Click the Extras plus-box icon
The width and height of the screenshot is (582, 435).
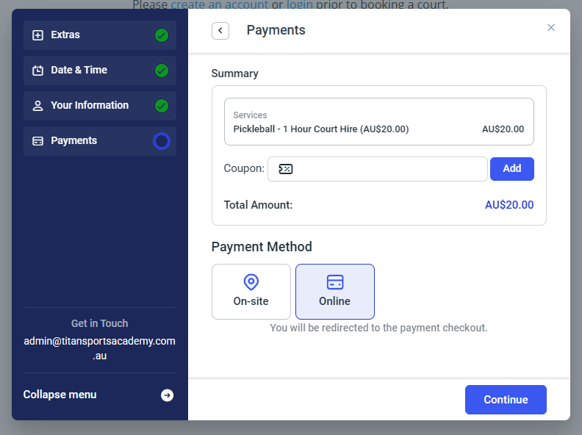[38, 35]
